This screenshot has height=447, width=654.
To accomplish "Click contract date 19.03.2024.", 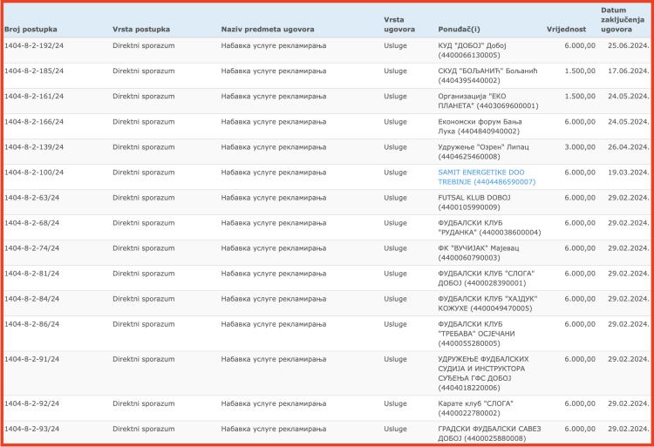I will point(628,172).
